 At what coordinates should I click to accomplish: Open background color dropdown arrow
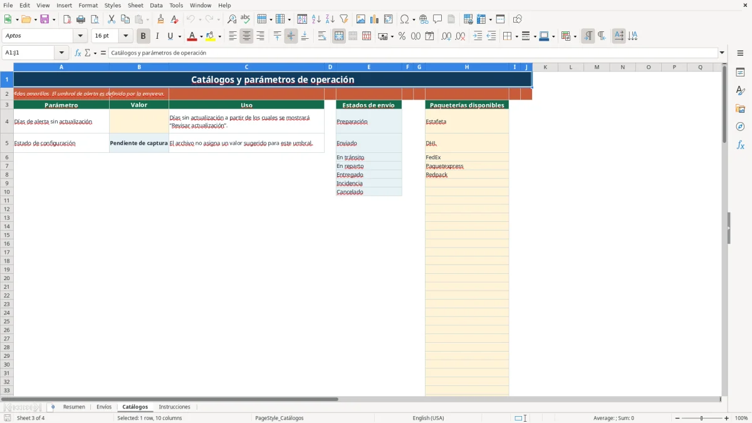[x=219, y=36]
